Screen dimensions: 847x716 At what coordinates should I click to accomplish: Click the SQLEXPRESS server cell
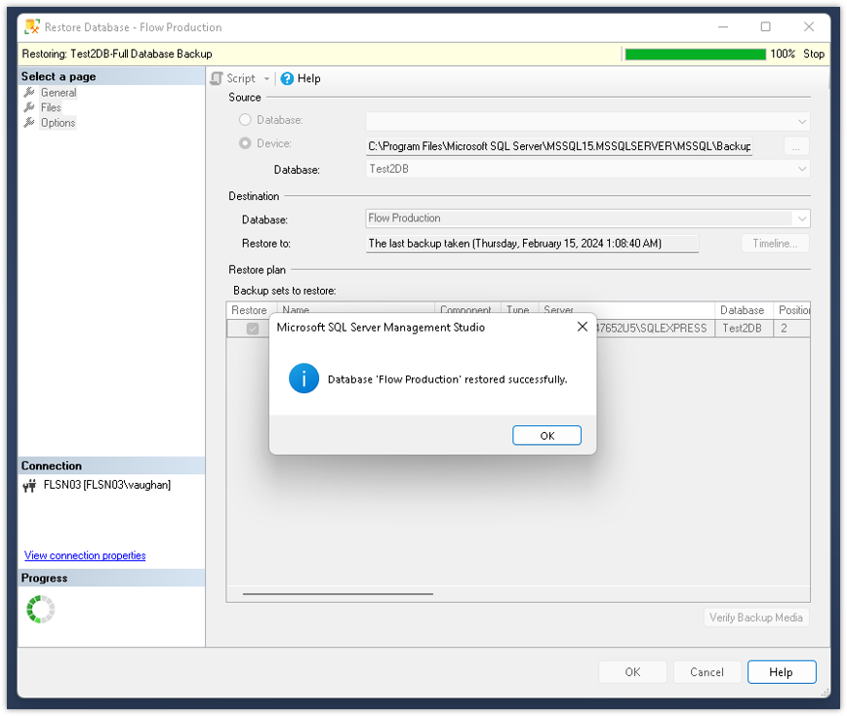(655, 329)
